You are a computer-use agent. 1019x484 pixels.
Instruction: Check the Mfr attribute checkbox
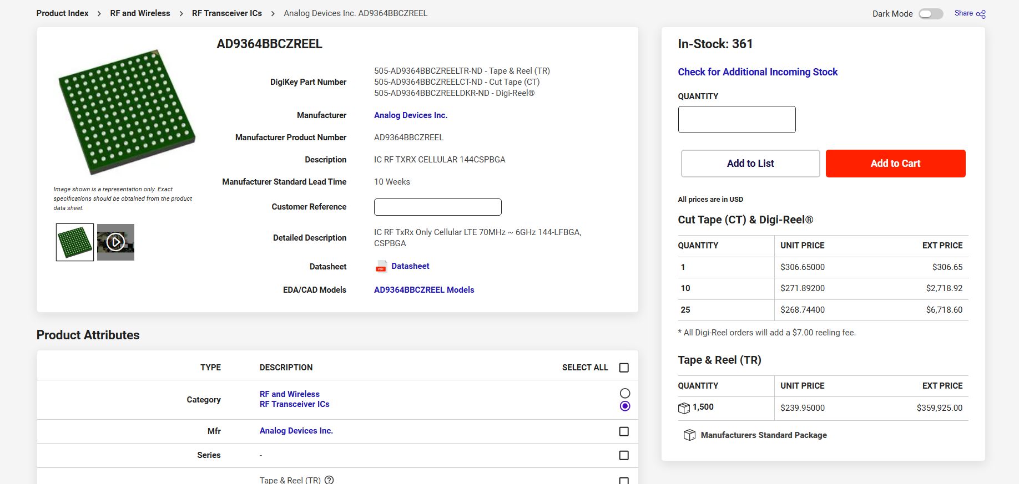624,431
